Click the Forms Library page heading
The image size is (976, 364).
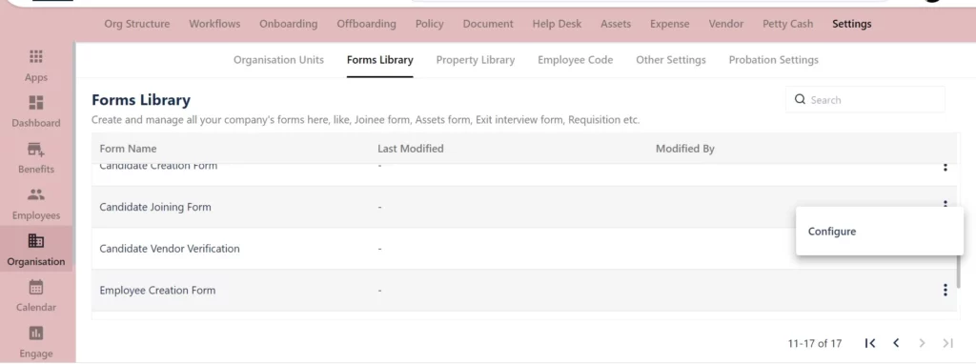point(141,99)
